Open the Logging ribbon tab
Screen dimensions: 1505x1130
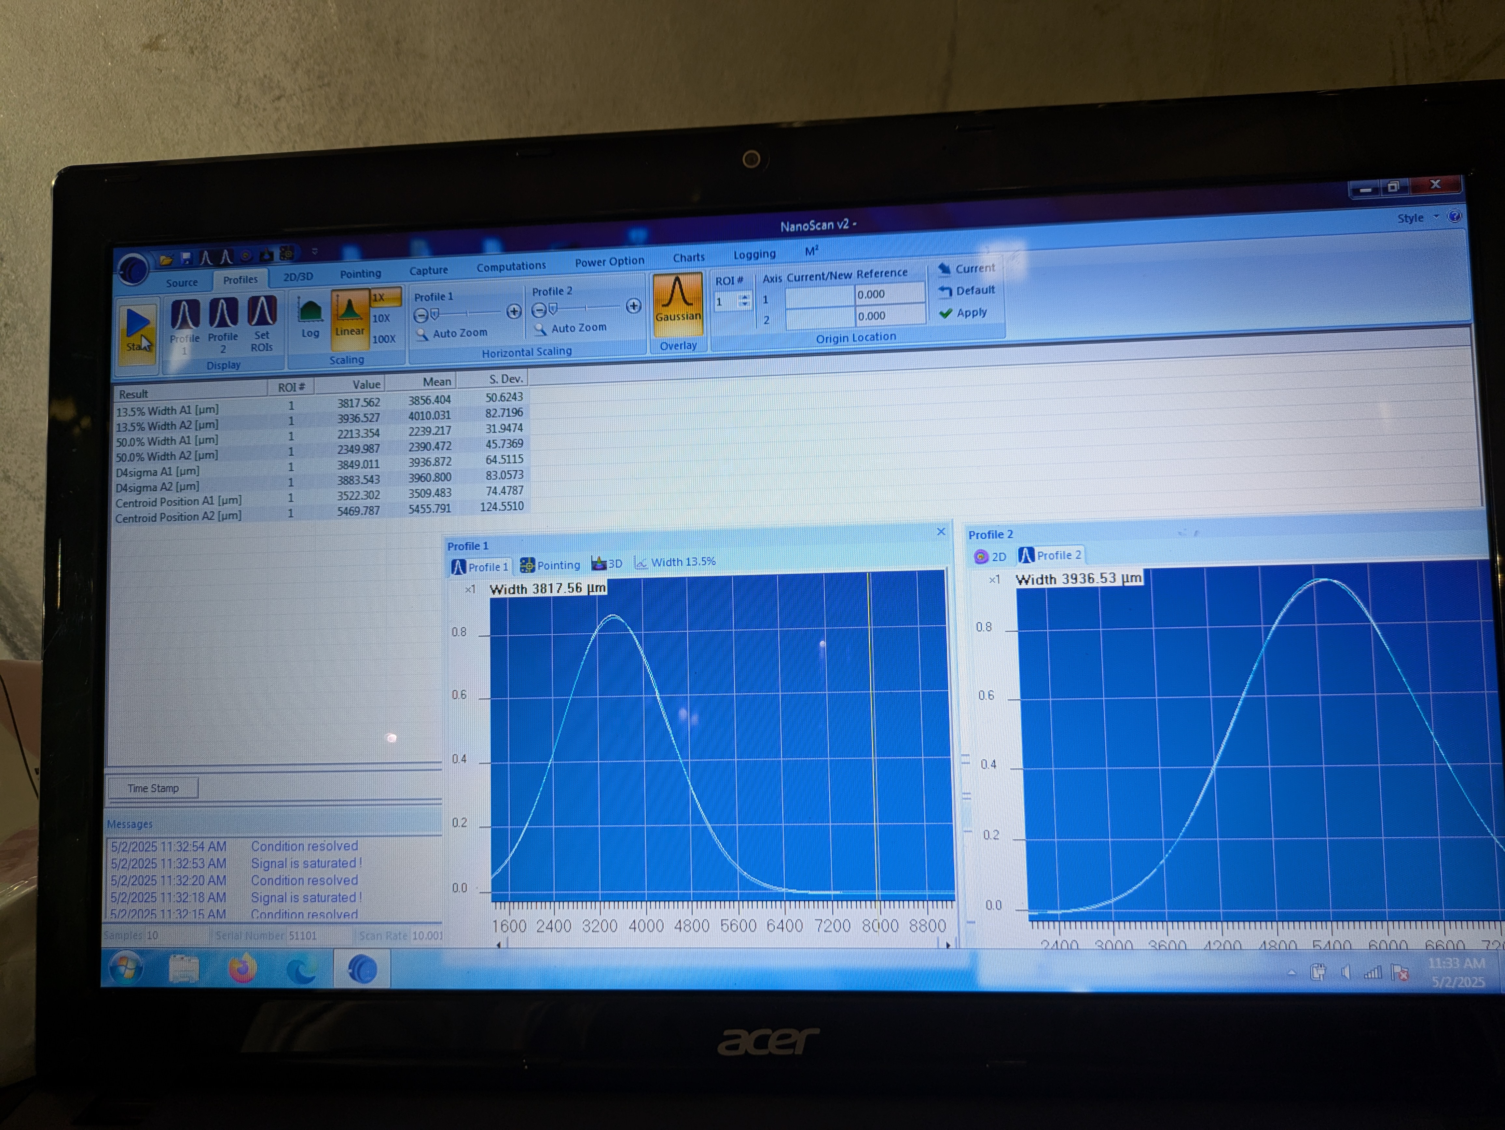coord(754,254)
